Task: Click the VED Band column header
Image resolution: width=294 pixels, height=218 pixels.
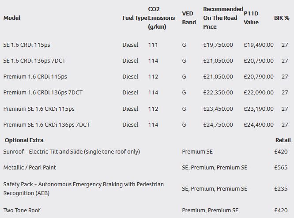Action: (x=189, y=18)
